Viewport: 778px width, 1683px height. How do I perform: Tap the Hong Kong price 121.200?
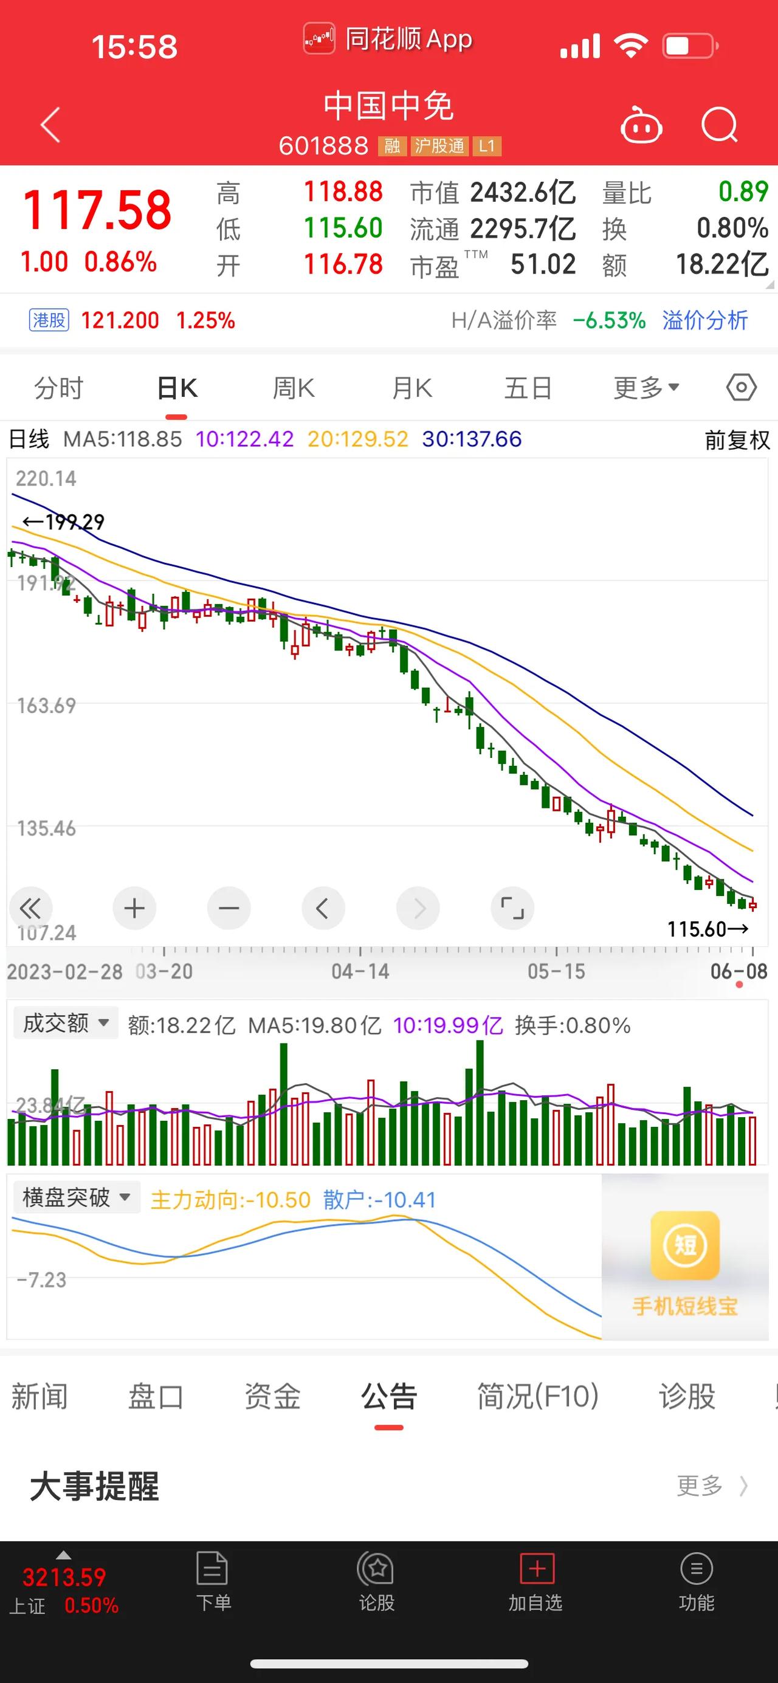[120, 320]
